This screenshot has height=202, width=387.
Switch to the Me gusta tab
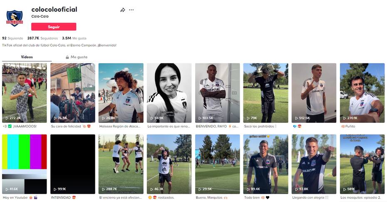point(76,57)
